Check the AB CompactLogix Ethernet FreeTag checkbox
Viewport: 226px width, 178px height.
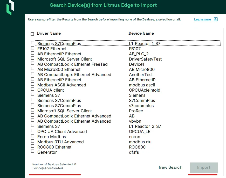(33, 63)
